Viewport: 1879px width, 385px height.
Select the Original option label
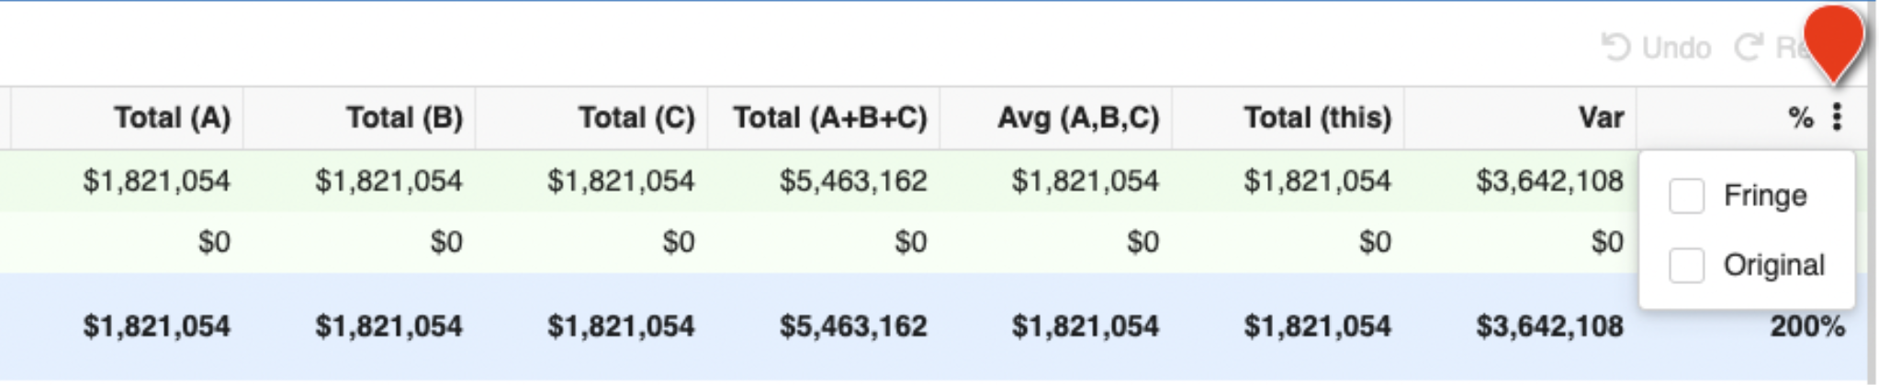[1774, 265]
